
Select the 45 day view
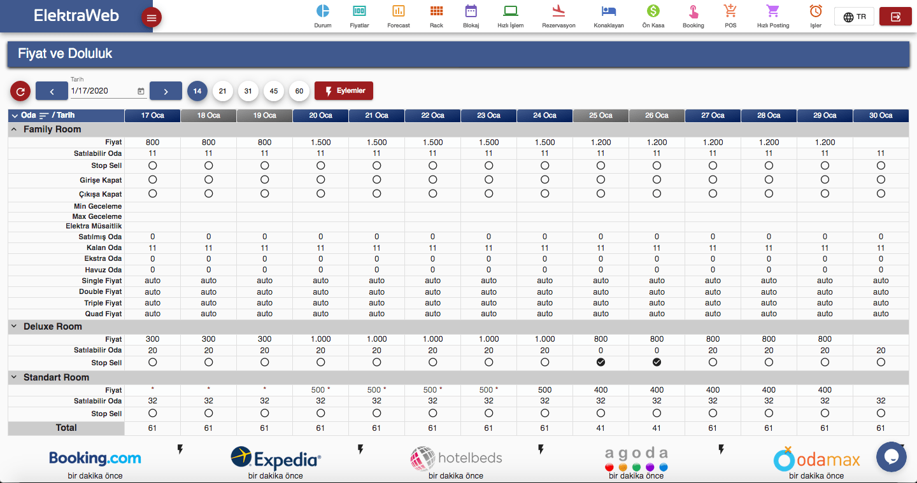(x=274, y=91)
